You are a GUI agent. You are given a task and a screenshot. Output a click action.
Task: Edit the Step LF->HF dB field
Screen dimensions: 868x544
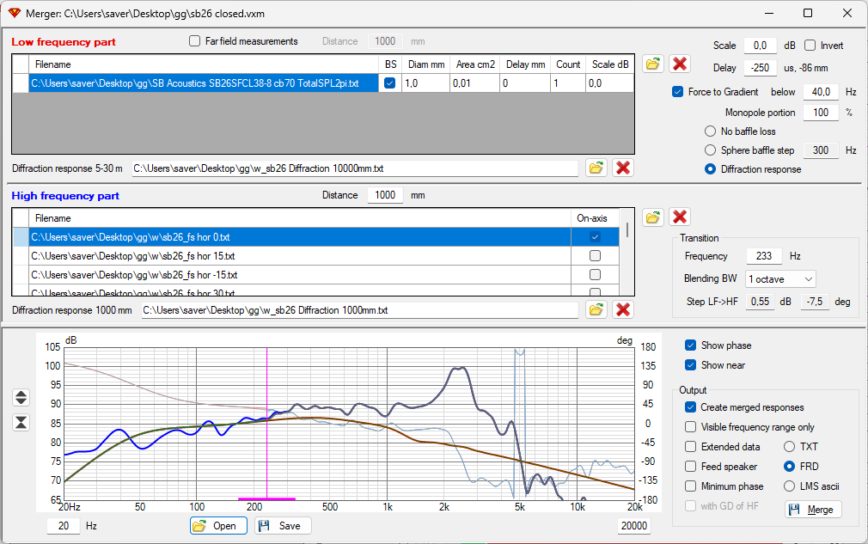[x=760, y=302]
